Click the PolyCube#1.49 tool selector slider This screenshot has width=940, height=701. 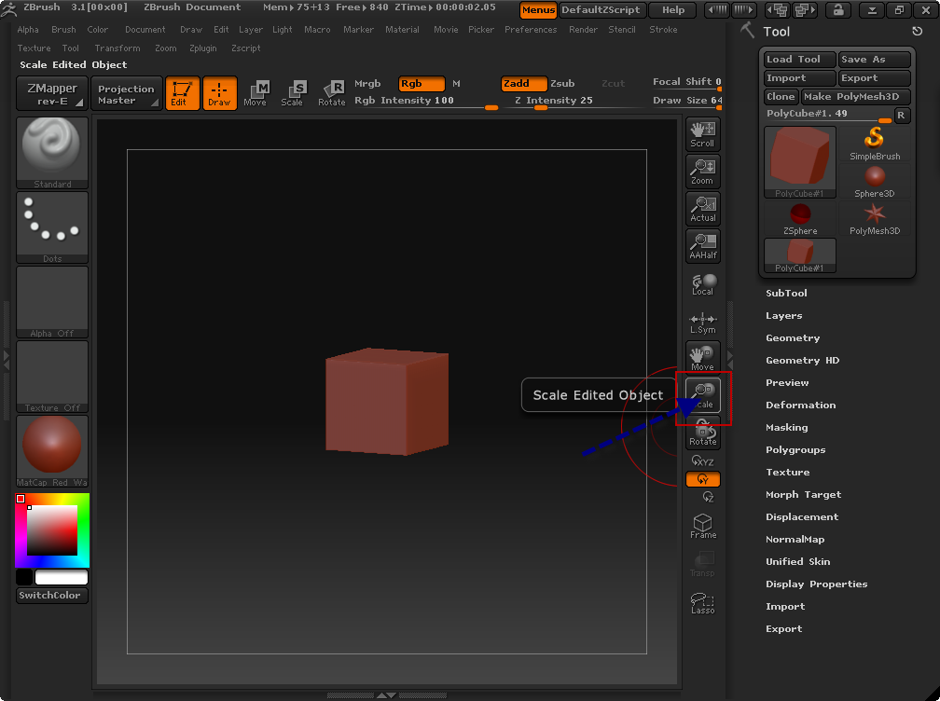click(x=829, y=115)
